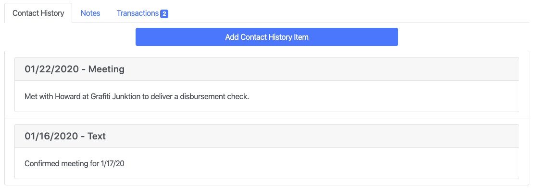This screenshot has width=538, height=194.
Task: Click blank space inside first entry body
Action: coord(385,97)
